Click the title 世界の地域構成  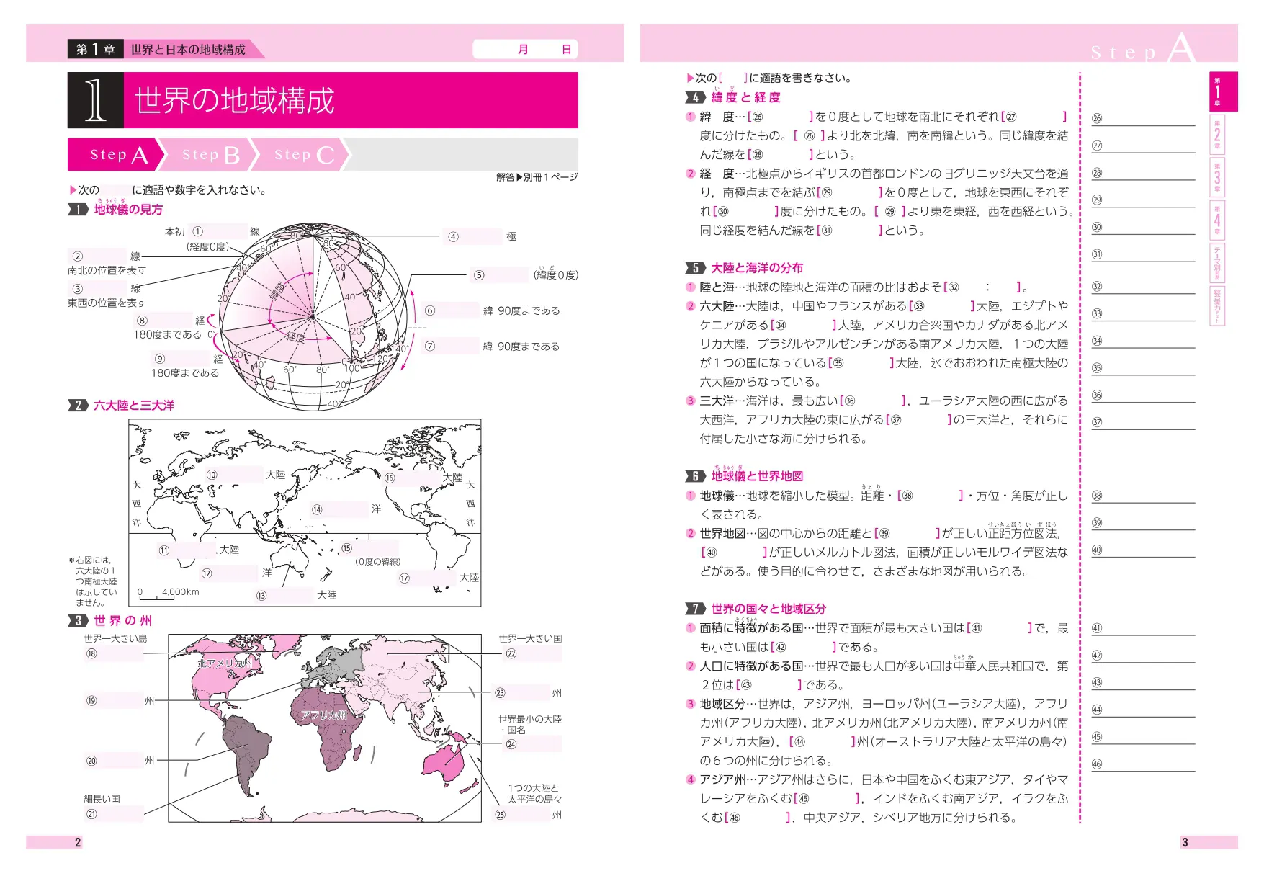(235, 100)
